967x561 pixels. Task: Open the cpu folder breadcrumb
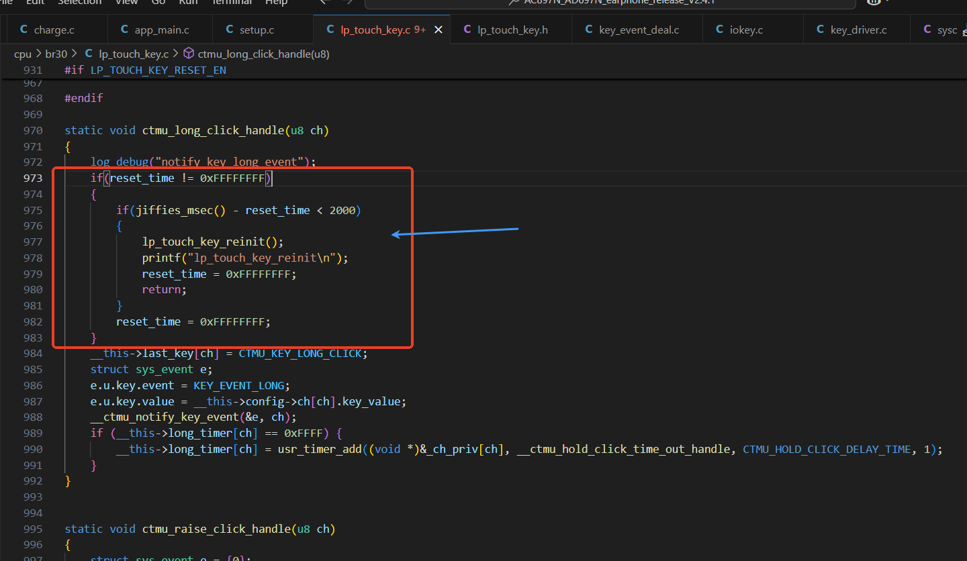click(23, 54)
